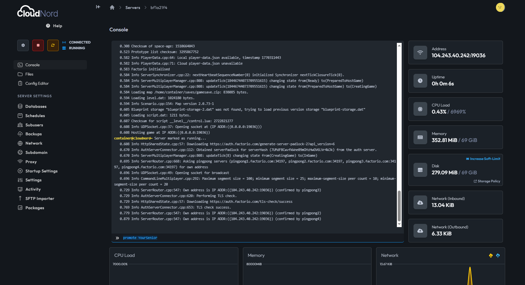Image resolution: width=525 pixels, height=285 pixels.
Task: Open Backups in the sidebar
Action: [34, 134]
